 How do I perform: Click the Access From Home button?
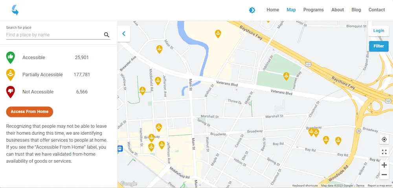pyautogui.click(x=29, y=112)
